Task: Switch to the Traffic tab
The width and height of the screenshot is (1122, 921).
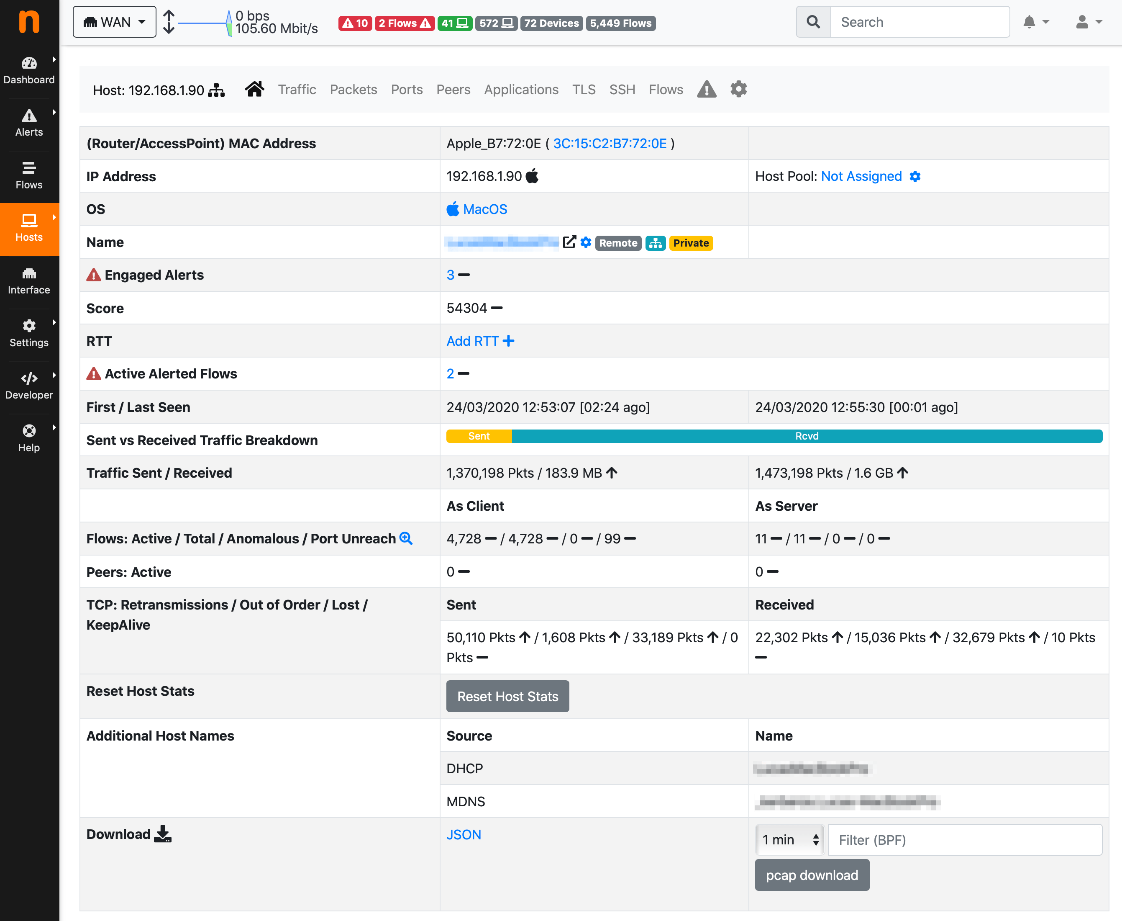Action: point(297,90)
